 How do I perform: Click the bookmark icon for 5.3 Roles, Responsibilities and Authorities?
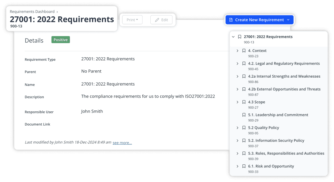click(244, 153)
